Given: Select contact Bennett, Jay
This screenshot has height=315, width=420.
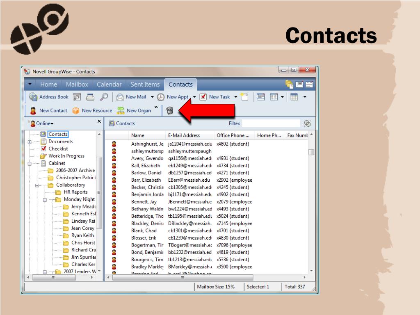Looking at the screenshot, I should click(144, 202).
